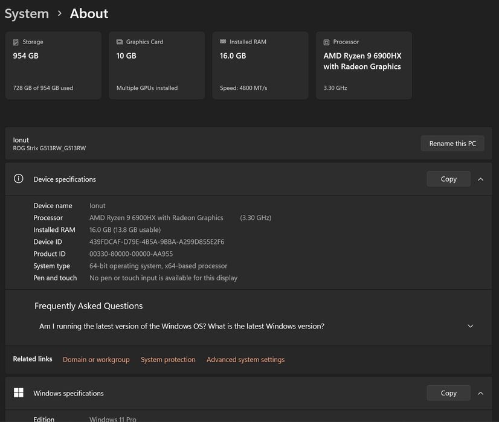
Task: Copy the Windows specifications
Action: 448,393
